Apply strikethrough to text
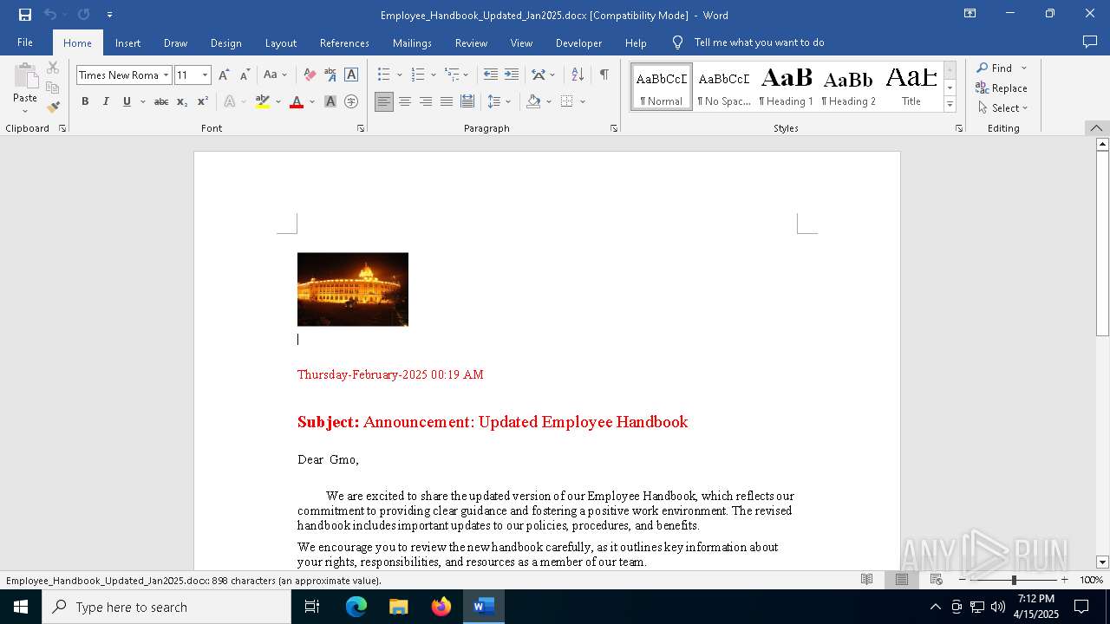1110x624 pixels. pos(161,101)
